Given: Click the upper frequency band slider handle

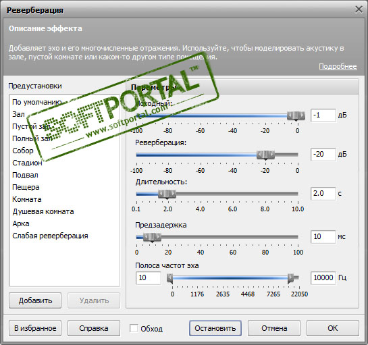Looking at the screenshot, I should pos(290,279).
